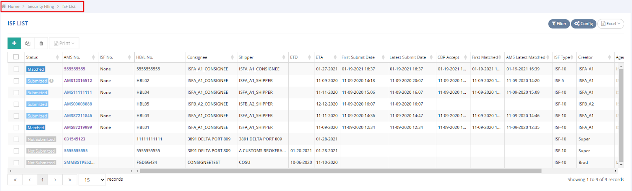This screenshot has width=632, height=191.
Task: Click the info icon beside Submitted status
Action: tap(51, 81)
